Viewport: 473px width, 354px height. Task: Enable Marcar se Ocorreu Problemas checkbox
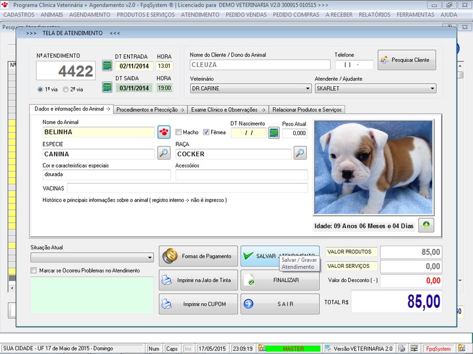(34, 271)
